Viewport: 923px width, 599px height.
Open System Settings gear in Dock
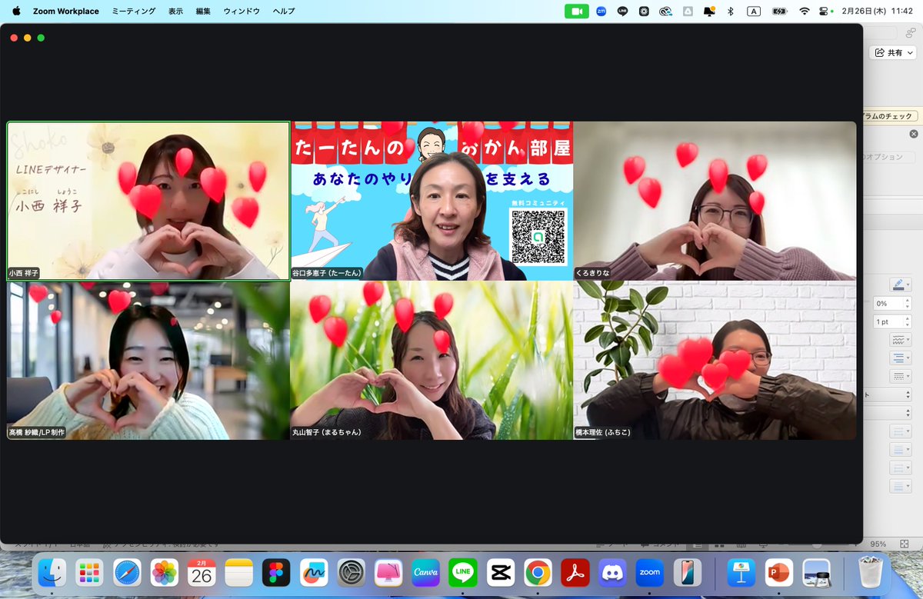pyautogui.click(x=351, y=573)
